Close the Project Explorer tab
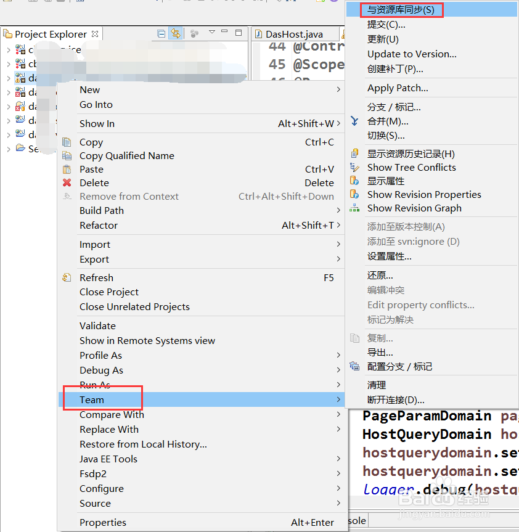Viewport: 519px width, 532px height. click(x=95, y=34)
